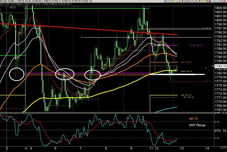The image size is (227, 152).
Task: Click date 6 on the time axis
Action: click(x=55, y=148)
